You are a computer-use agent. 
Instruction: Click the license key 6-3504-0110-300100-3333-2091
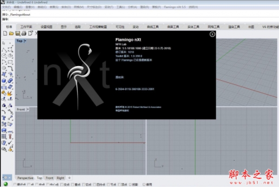click(x=135, y=89)
